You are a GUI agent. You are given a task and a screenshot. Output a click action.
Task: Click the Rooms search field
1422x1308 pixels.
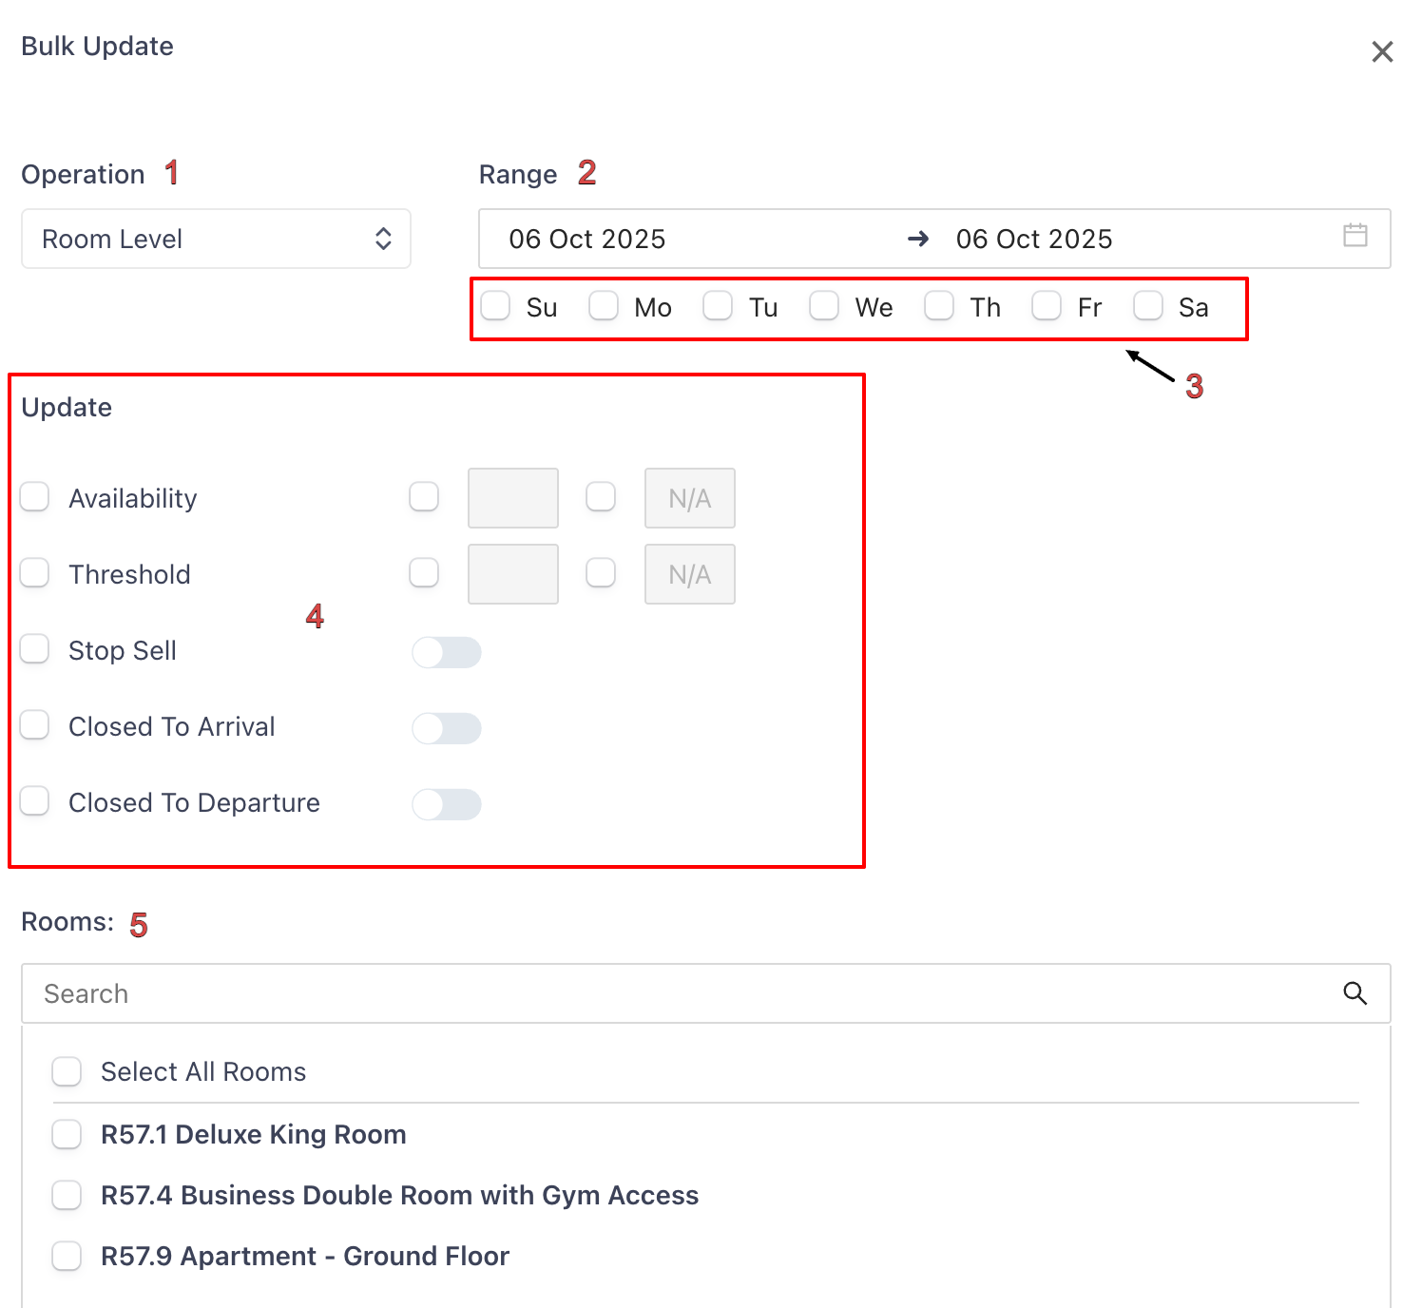point(684,993)
